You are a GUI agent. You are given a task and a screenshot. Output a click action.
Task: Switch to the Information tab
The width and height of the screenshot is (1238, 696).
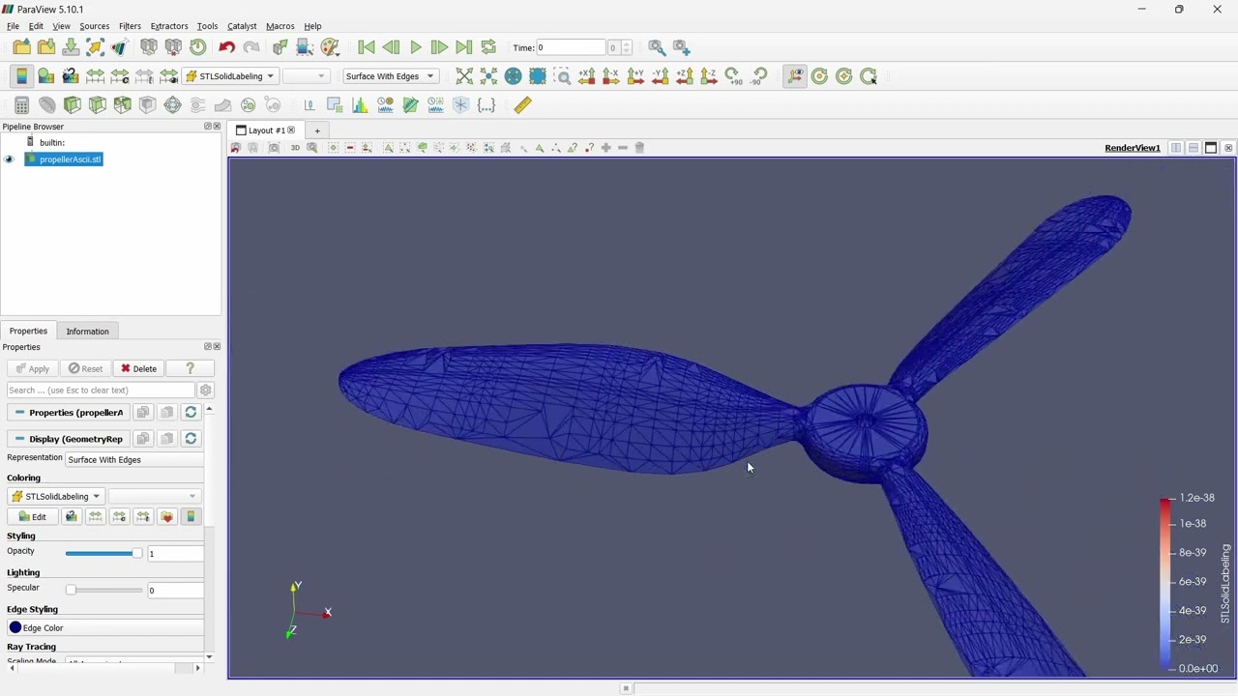pos(87,332)
